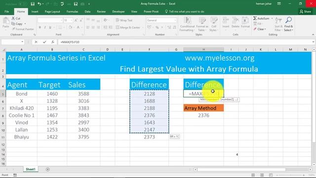Click Clear eraser command
The width and height of the screenshot is (316, 178).
click(x=260, y=29)
